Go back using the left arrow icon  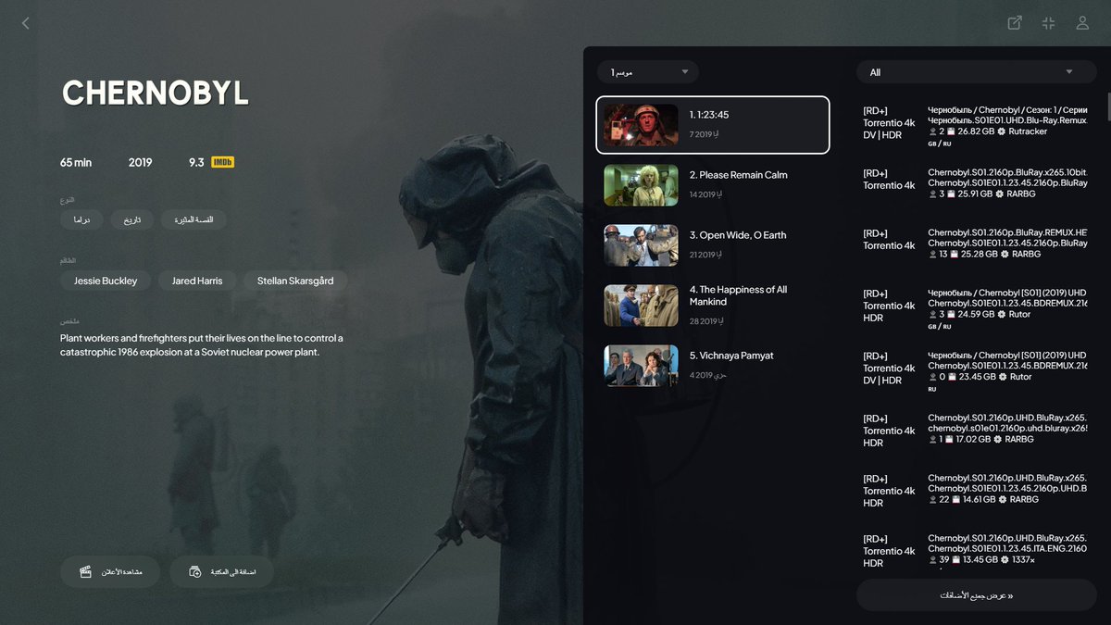[x=25, y=23]
